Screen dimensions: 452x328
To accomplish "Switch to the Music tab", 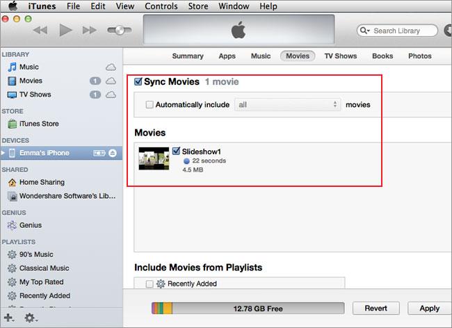I will tap(261, 56).
